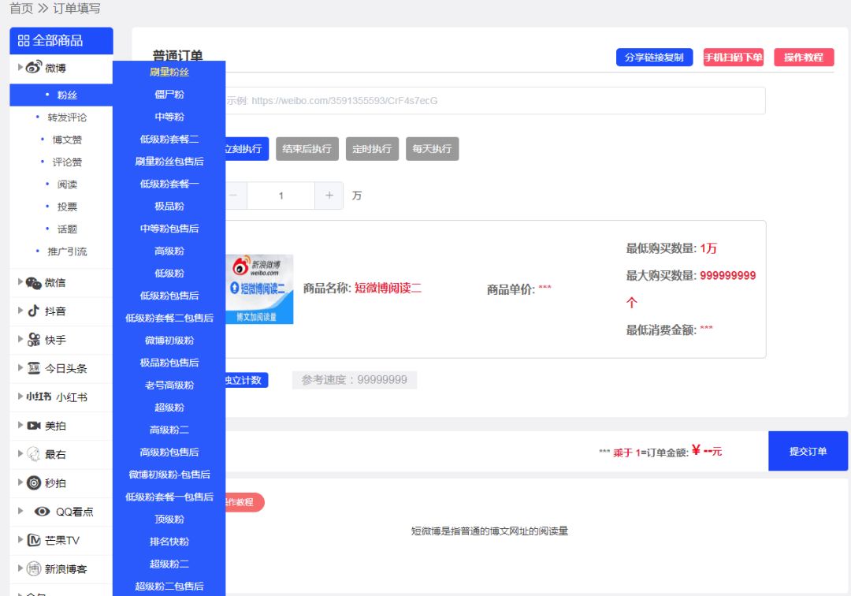Viewport: 851px width, 596px height.
Task: Choose 中等粉 from flyout menu
Action: (169, 117)
